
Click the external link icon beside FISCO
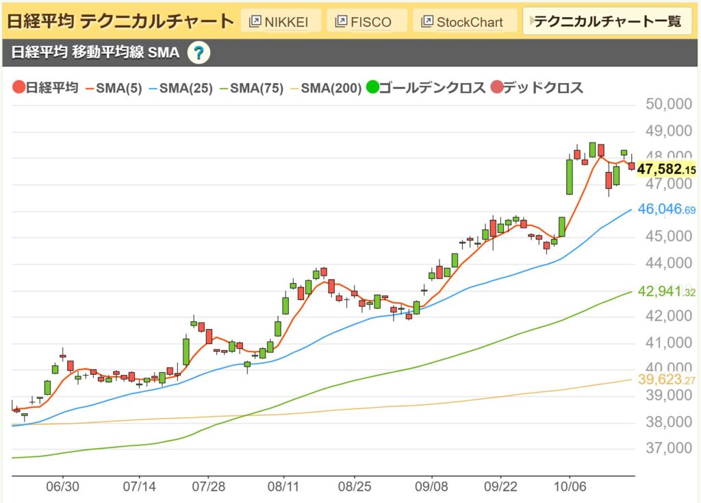[340, 21]
